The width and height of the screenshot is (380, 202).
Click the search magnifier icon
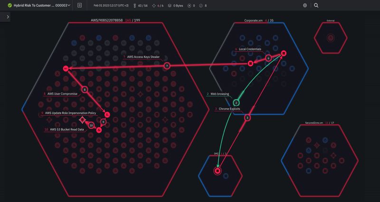point(316,5)
